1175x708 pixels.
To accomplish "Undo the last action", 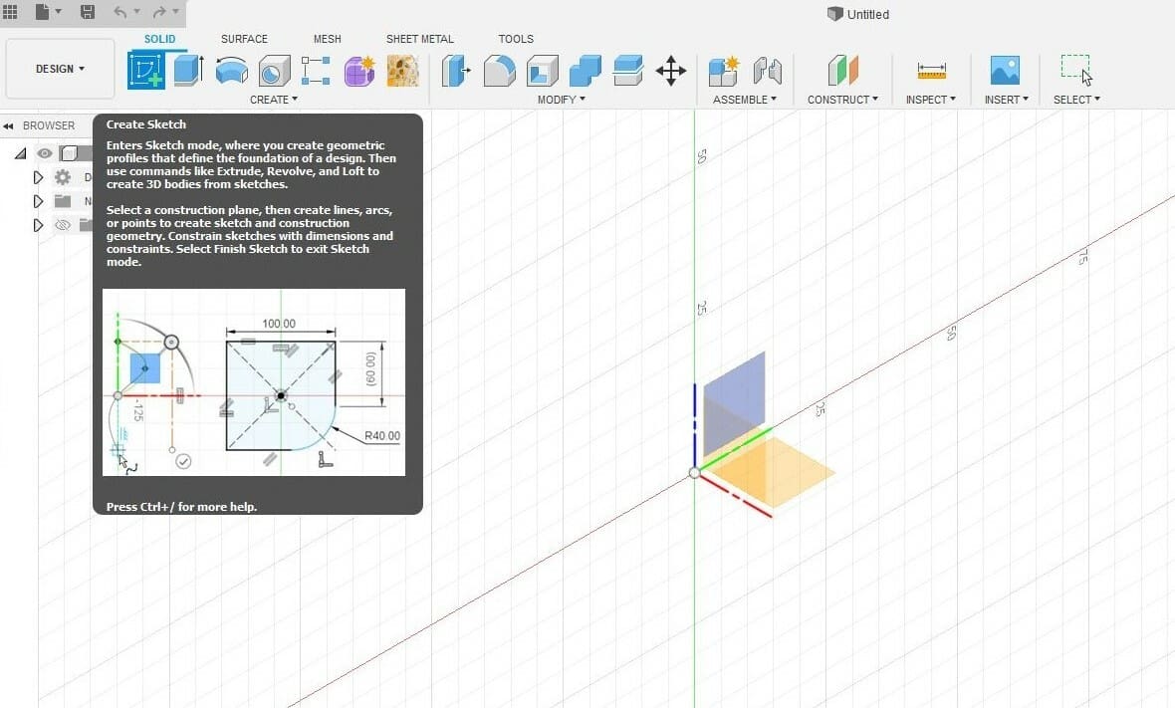I will click(x=119, y=12).
